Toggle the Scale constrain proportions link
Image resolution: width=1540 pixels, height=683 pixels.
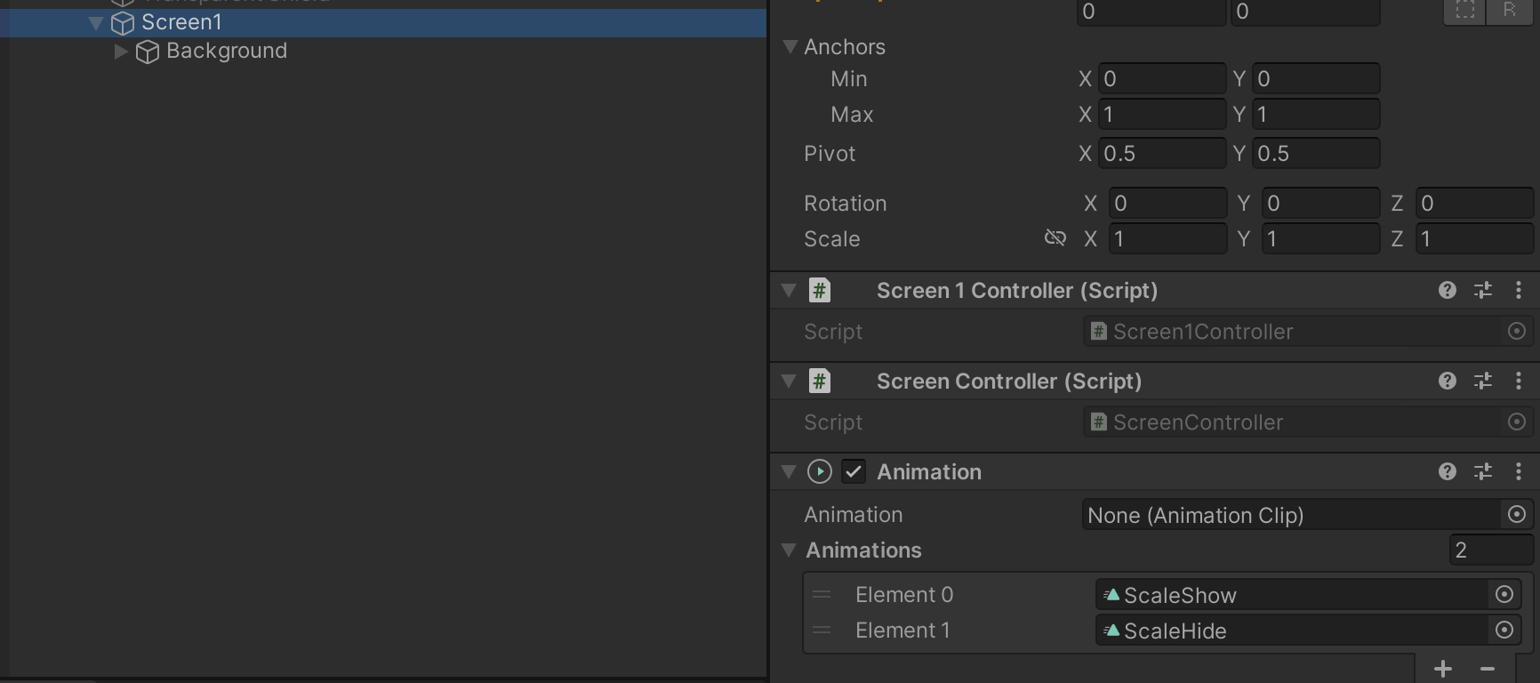(x=1055, y=238)
